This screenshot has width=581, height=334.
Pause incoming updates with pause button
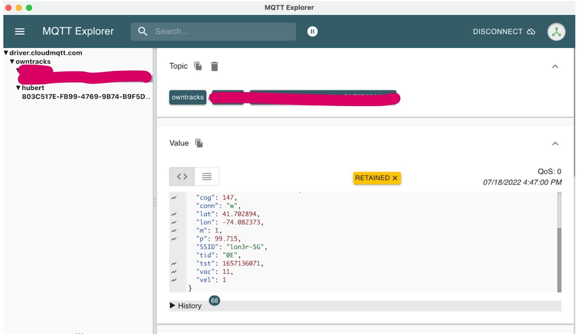[x=312, y=32]
